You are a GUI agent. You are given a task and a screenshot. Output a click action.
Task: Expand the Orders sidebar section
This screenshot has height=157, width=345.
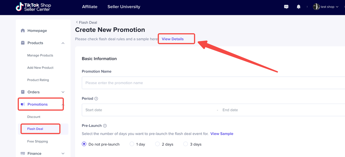[63, 92]
